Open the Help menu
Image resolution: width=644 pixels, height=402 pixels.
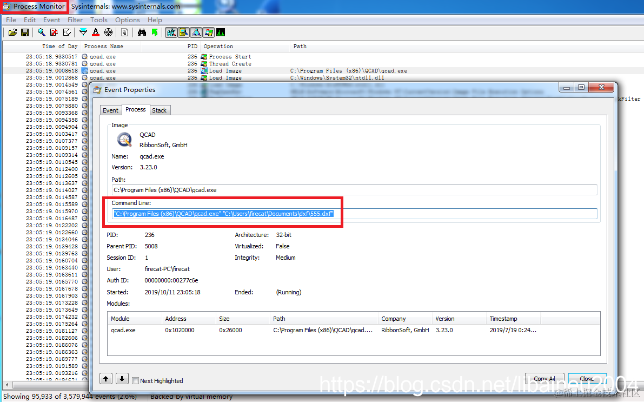(155, 19)
